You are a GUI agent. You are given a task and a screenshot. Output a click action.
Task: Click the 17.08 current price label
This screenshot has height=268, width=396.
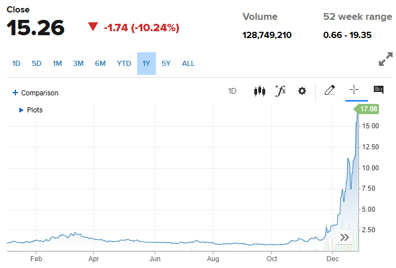coord(370,108)
